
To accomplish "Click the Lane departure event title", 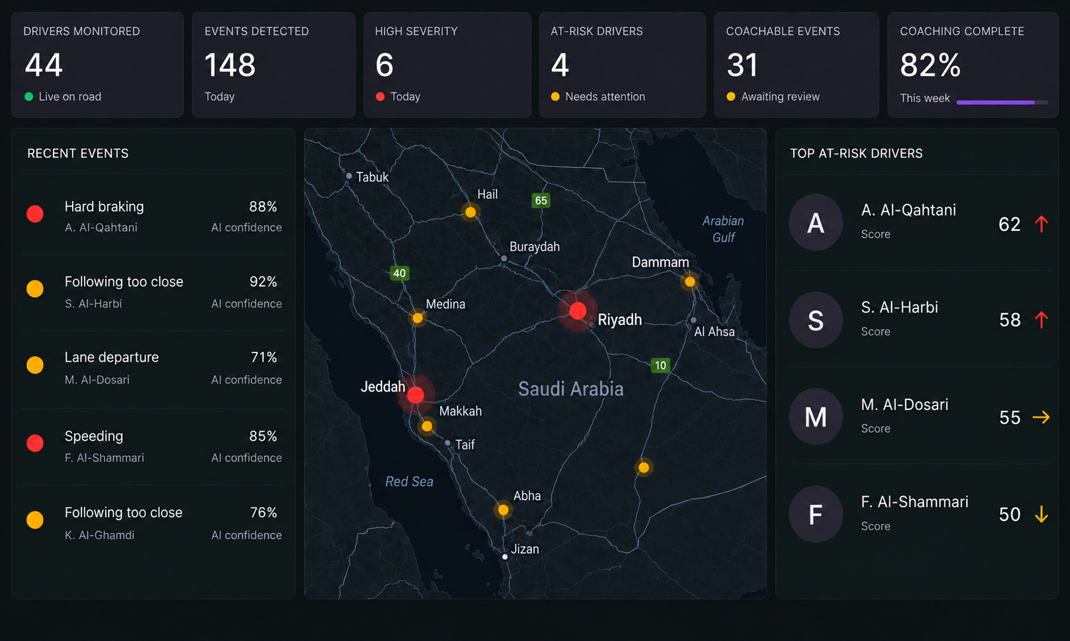I will 112,357.
